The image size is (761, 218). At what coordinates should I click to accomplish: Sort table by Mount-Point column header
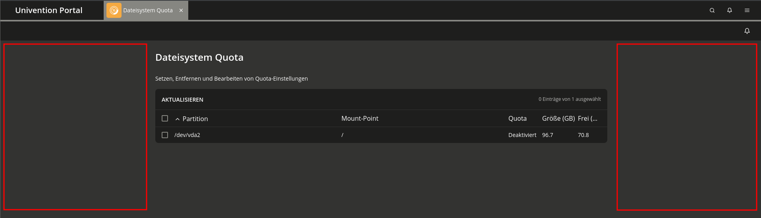click(360, 118)
